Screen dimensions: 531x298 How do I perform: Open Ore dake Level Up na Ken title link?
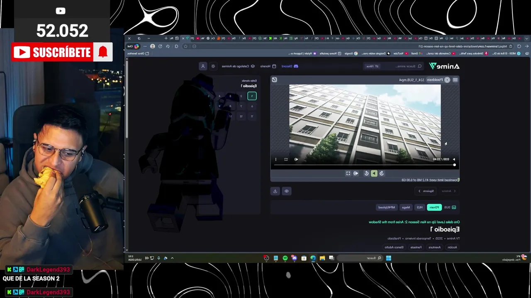coord(414,222)
